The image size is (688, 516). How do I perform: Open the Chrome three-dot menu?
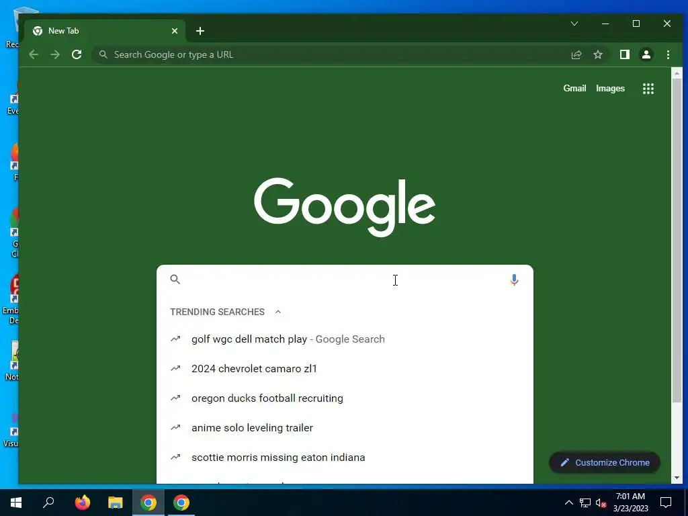click(668, 54)
